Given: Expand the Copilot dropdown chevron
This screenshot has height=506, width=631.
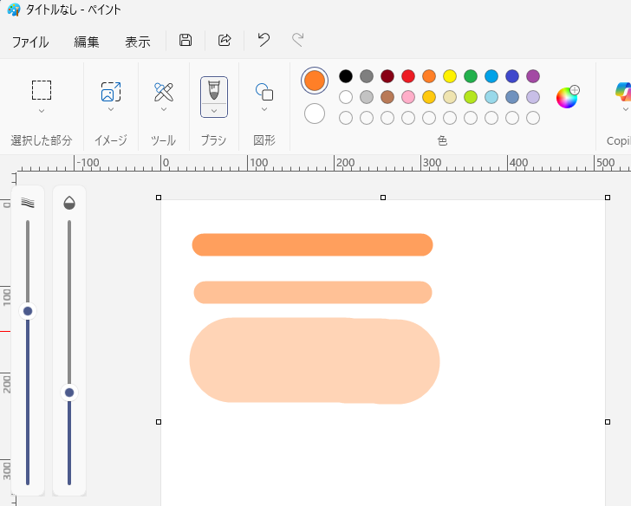Looking at the screenshot, I should pos(625,109).
